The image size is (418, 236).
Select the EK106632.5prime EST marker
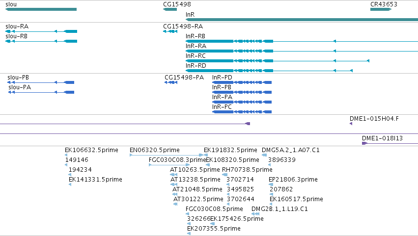pyautogui.click(x=66, y=155)
